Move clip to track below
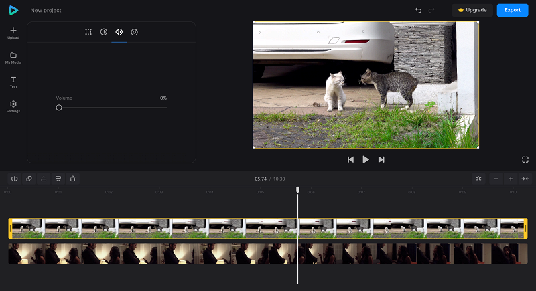This screenshot has height=291, width=536. (x=58, y=179)
